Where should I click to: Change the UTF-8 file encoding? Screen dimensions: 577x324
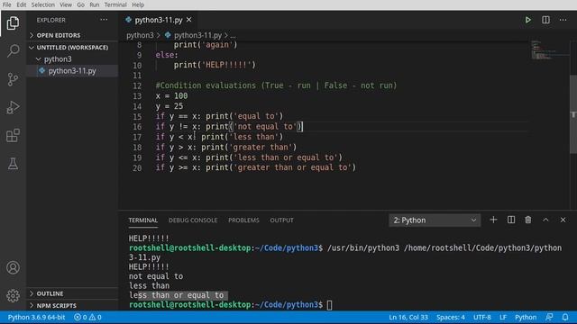pos(482,317)
